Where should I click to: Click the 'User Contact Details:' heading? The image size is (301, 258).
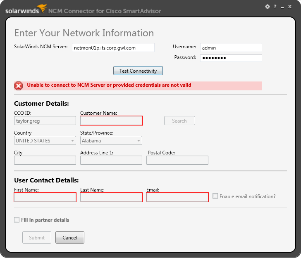pos(46,180)
